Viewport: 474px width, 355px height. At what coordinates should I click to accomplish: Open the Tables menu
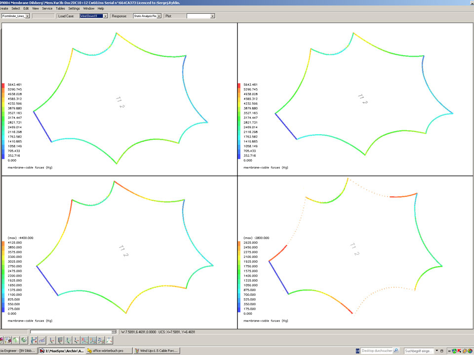tap(60, 8)
